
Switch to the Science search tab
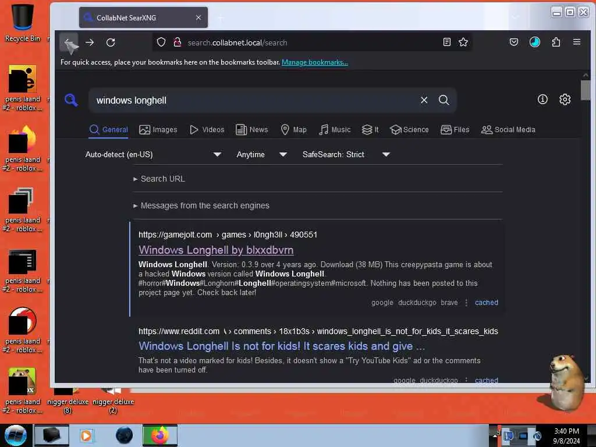tap(409, 130)
